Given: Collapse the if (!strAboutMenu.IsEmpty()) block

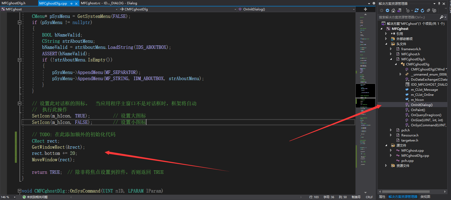Looking at the screenshot, I should pyautogui.click(x=19, y=60).
